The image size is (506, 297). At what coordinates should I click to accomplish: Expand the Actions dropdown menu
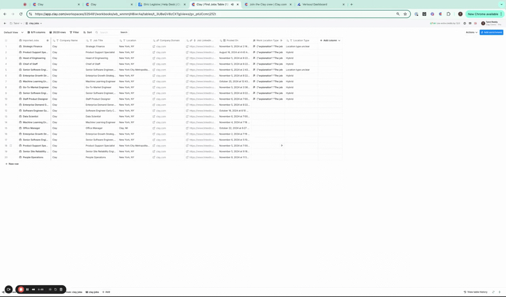click(471, 32)
